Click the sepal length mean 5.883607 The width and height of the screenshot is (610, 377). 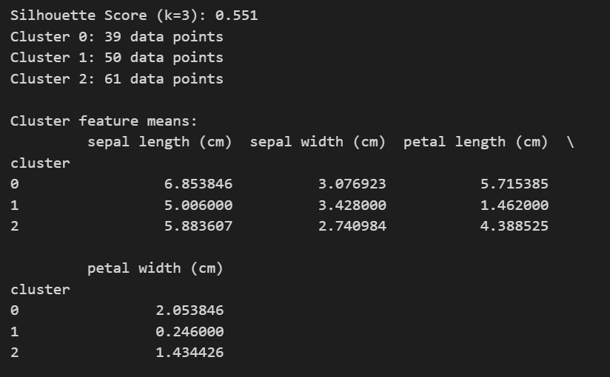198,226
